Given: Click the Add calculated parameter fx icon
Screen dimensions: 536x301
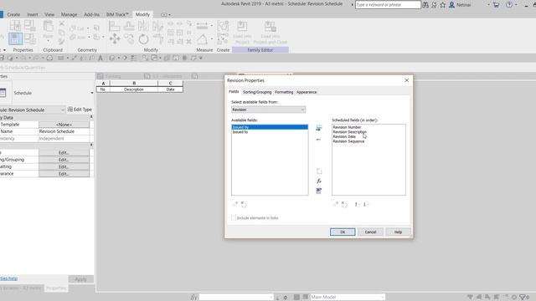Looking at the screenshot, I should (x=318, y=181).
